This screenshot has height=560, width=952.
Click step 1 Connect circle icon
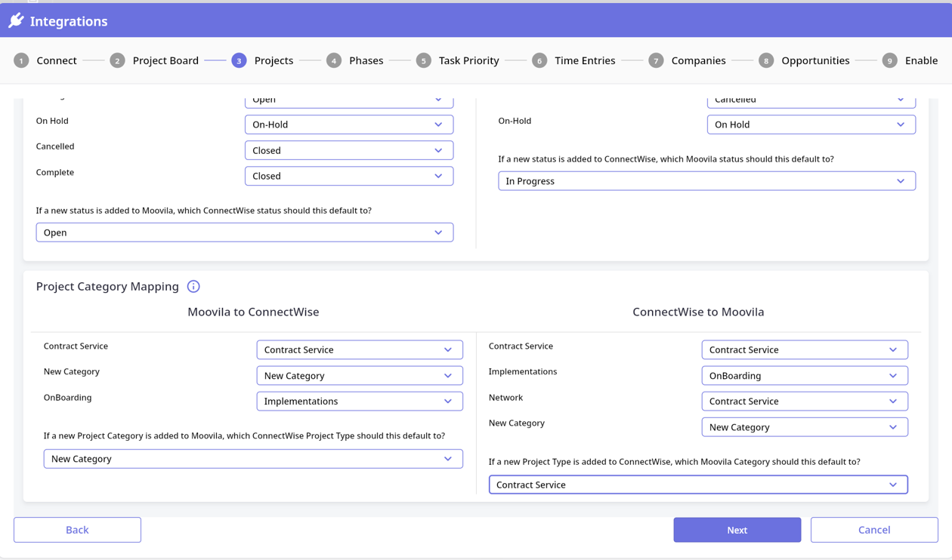[x=21, y=60]
